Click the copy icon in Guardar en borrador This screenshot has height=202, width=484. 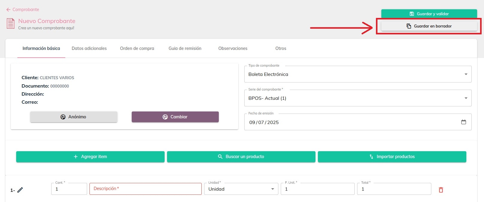(x=409, y=26)
